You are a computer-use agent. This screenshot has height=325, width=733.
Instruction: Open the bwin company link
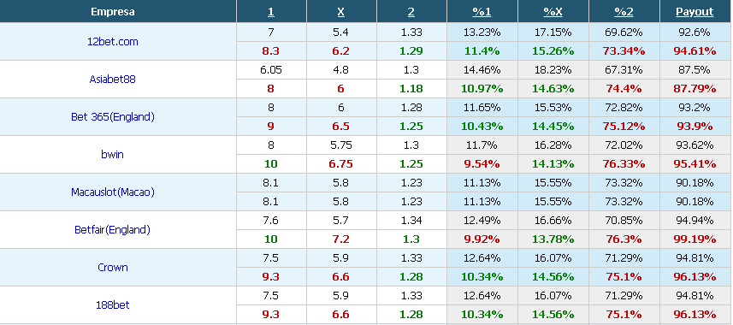(x=113, y=154)
